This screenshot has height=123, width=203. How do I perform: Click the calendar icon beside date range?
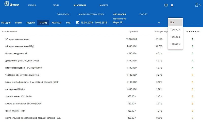(x=78, y=22)
